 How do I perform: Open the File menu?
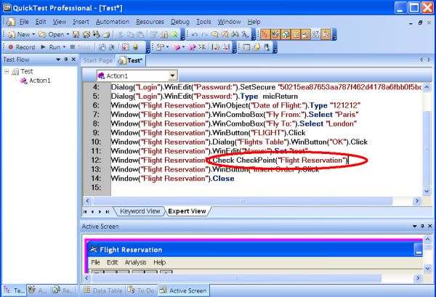click(x=24, y=22)
